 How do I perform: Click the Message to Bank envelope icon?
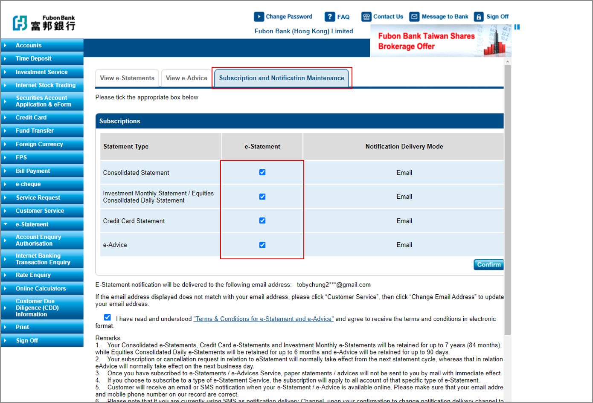pos(414,17)
